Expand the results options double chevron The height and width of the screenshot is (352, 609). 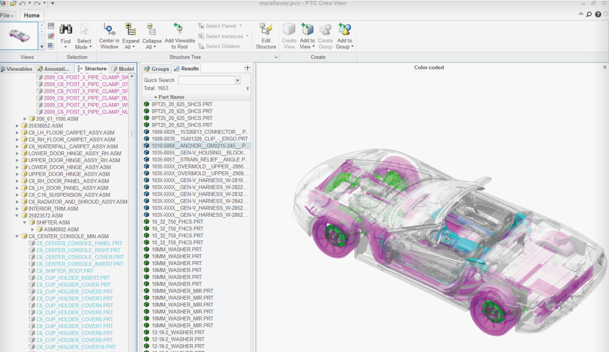point(247,88)
